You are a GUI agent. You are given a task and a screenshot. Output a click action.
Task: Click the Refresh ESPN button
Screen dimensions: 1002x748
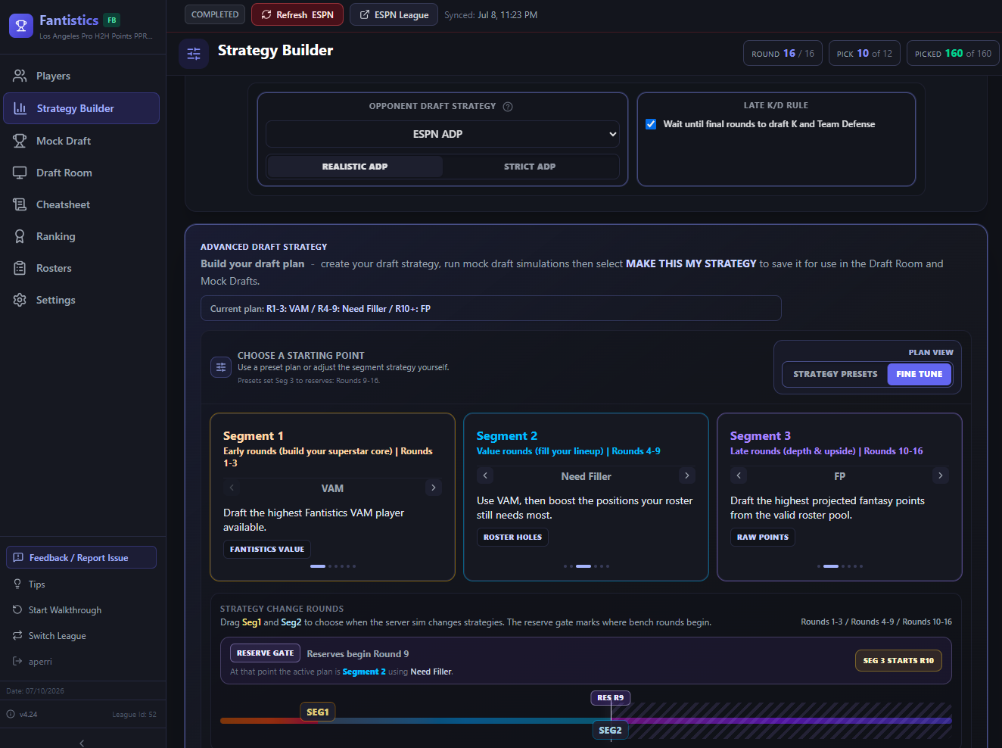coord(297,14)
